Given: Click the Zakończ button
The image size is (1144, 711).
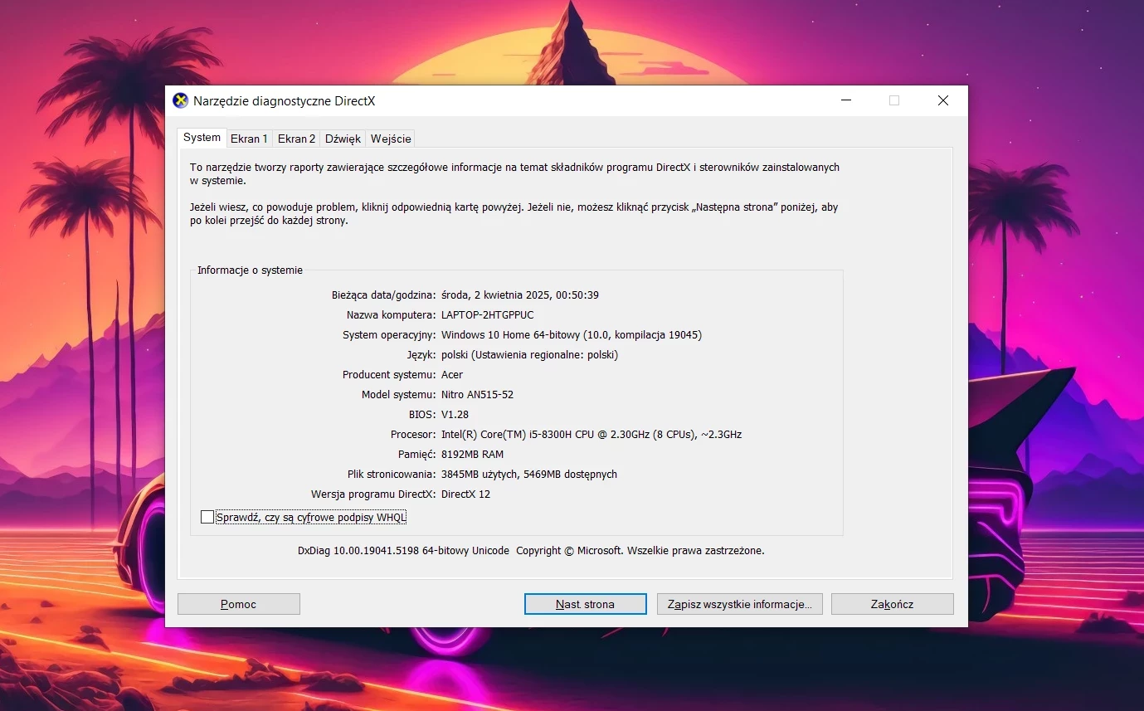Looking at the screenshot, I should pos(892,604).
